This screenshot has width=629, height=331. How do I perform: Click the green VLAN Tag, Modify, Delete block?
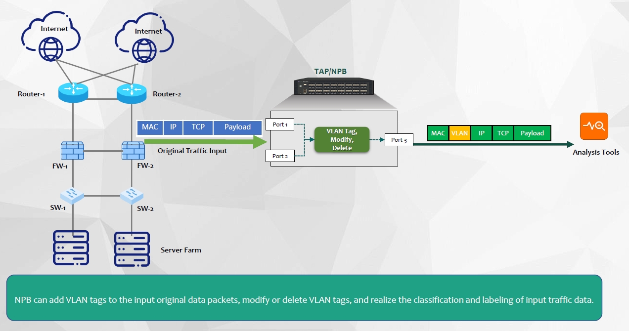(342, 140)
